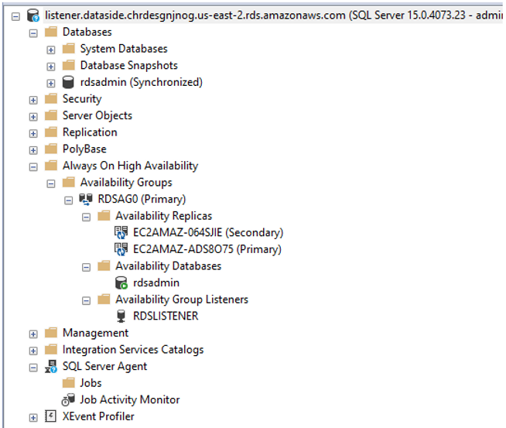The height and width of the screenshot is (428, 506).
Task: Collapse the Availability Group Listeners node
Action: [86, 301]
